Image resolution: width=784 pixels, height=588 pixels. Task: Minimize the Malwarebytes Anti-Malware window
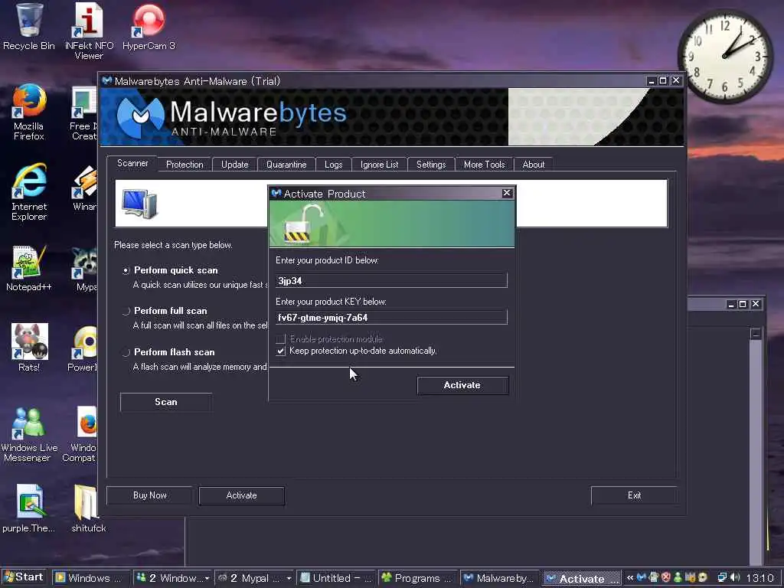651,80
